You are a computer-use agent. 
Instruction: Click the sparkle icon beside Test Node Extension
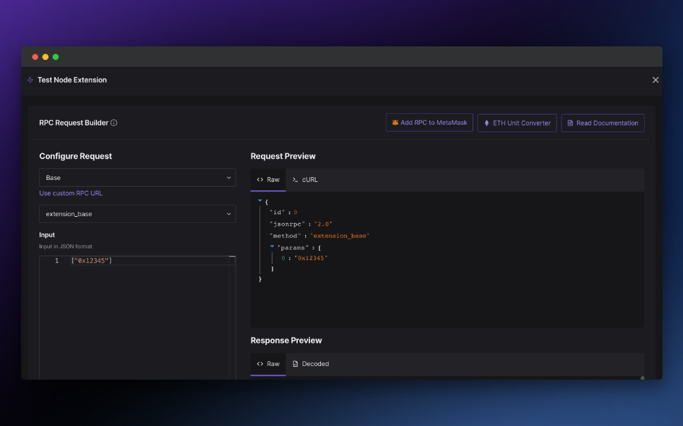pyautogui.click(x=29, y=80)
